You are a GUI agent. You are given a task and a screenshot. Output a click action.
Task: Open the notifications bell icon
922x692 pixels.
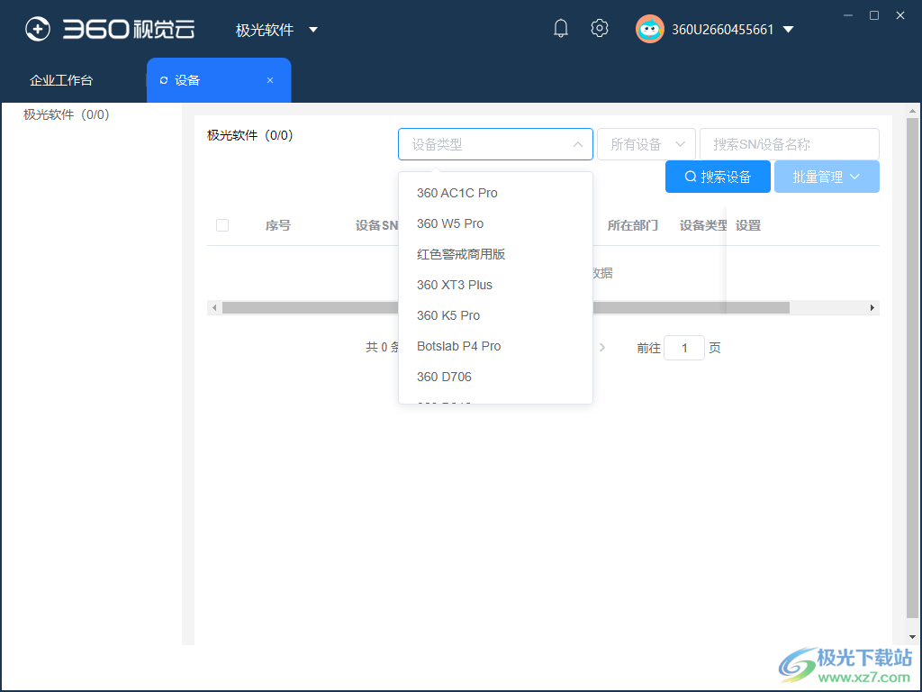[561, 28]
